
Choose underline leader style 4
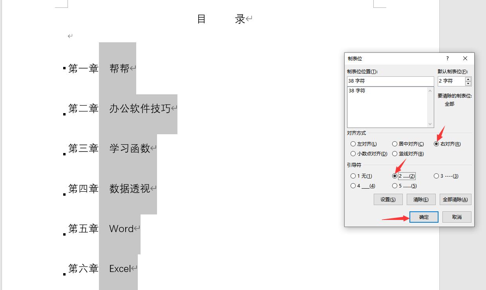point(353,186)
